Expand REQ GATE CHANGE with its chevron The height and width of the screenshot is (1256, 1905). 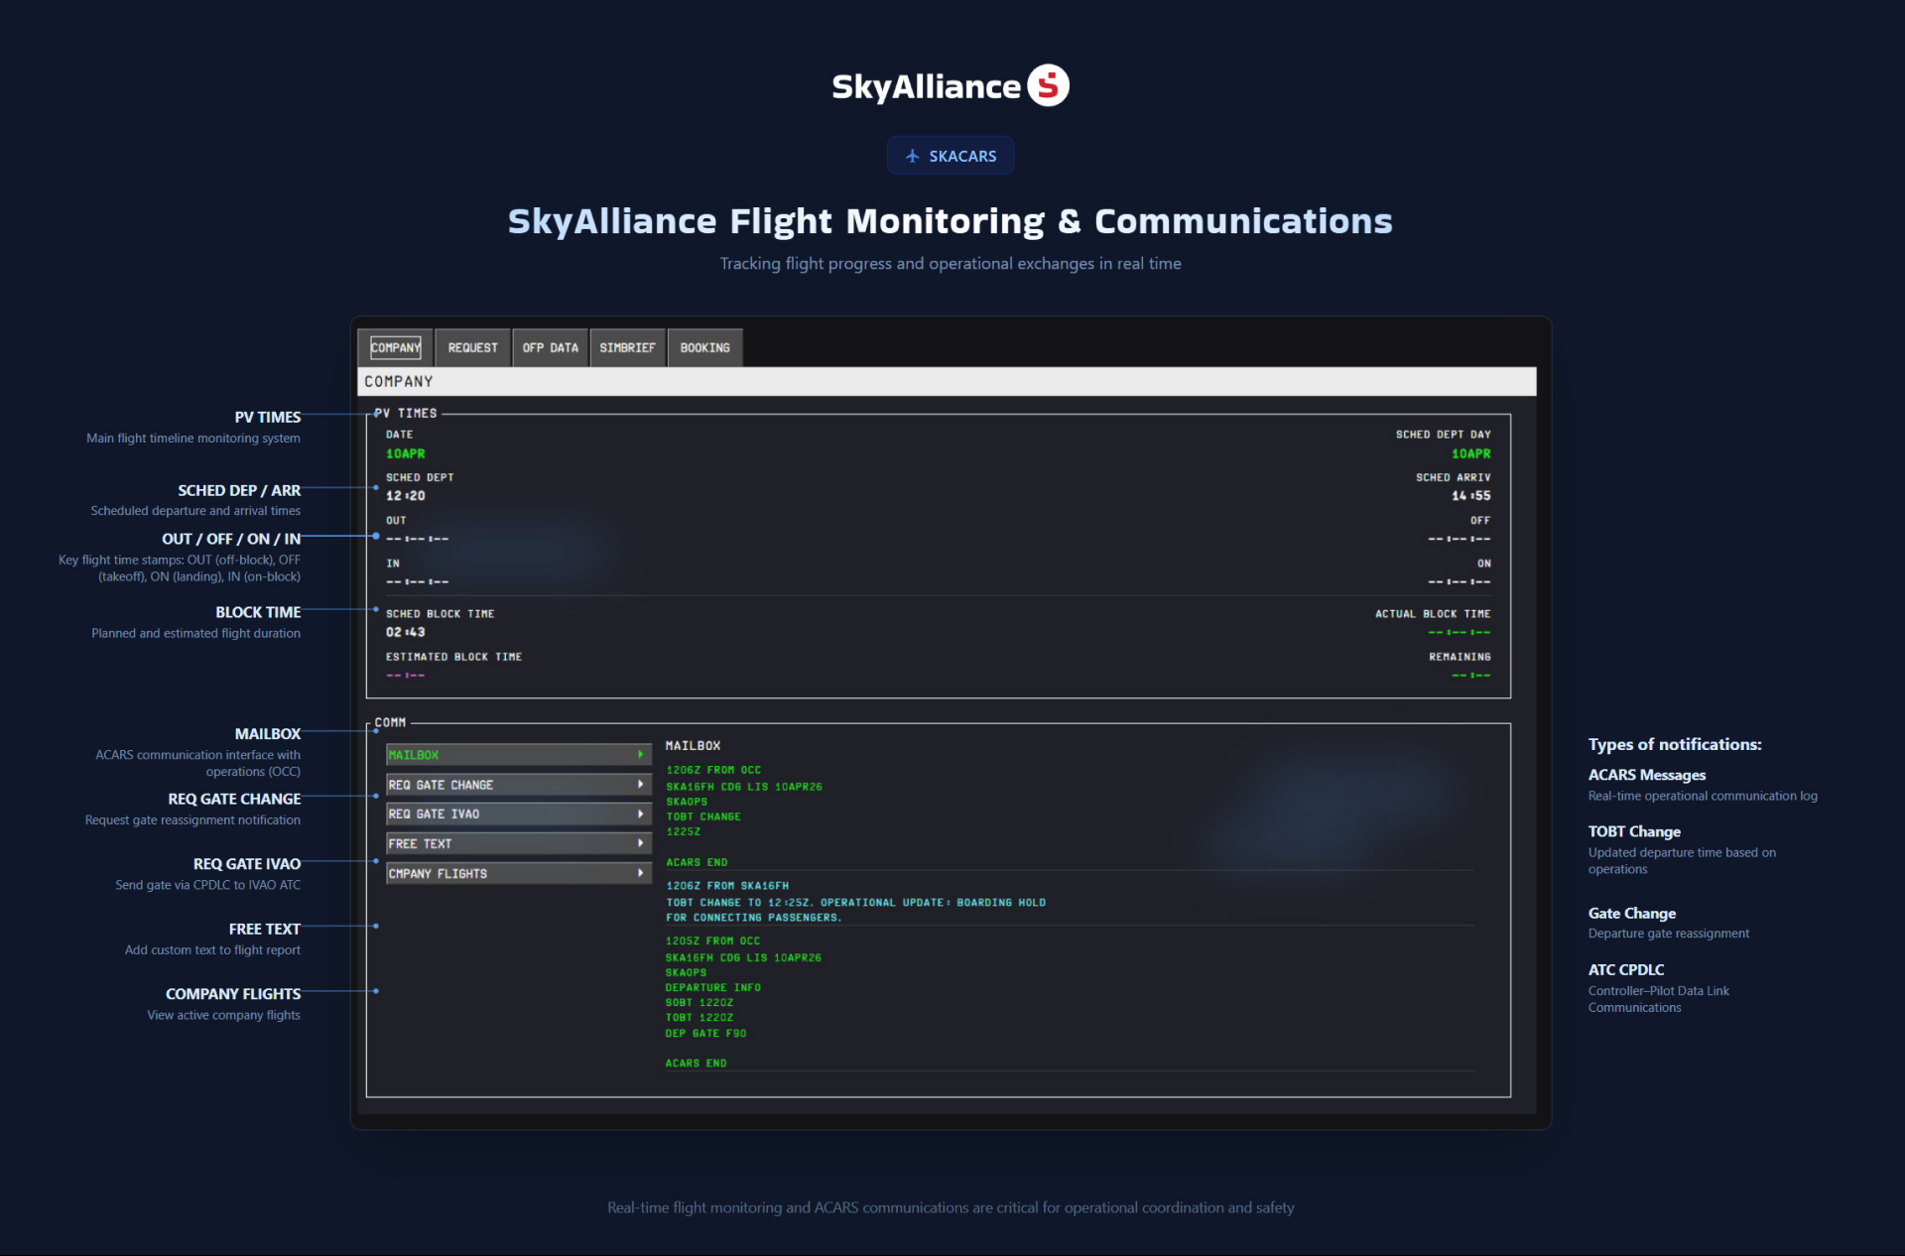click(x=641, y=784)
